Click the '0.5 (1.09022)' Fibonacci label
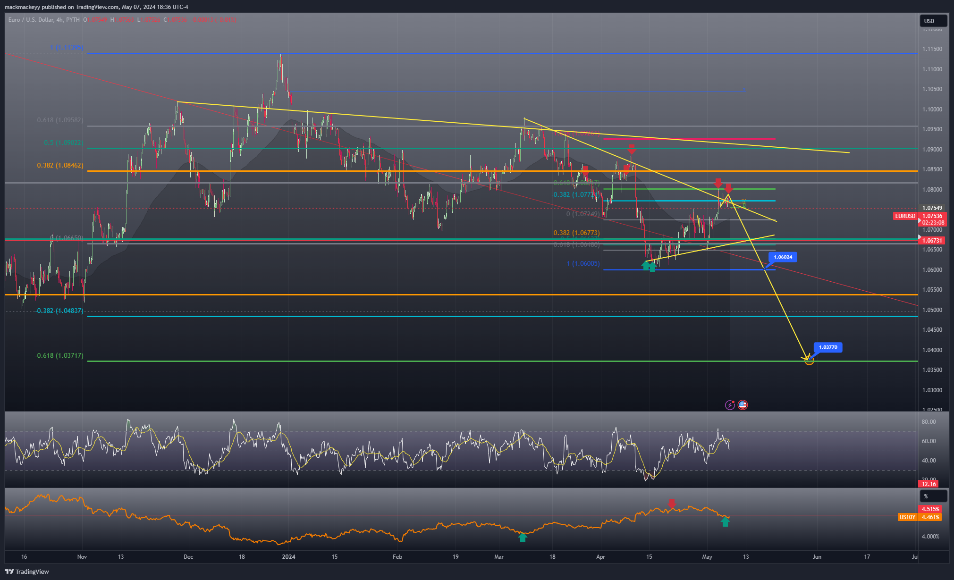 (x=63, y=143)
